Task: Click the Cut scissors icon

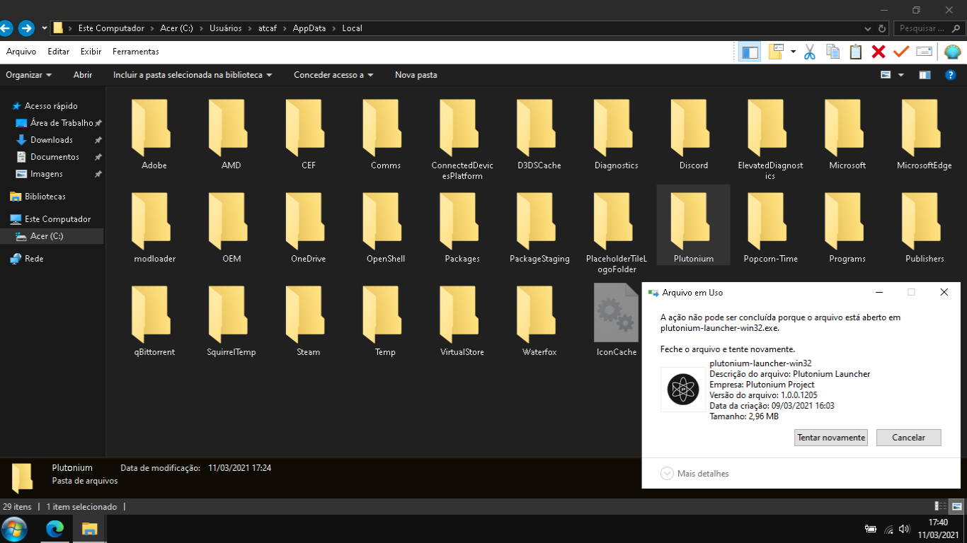Action: point(810,52)
